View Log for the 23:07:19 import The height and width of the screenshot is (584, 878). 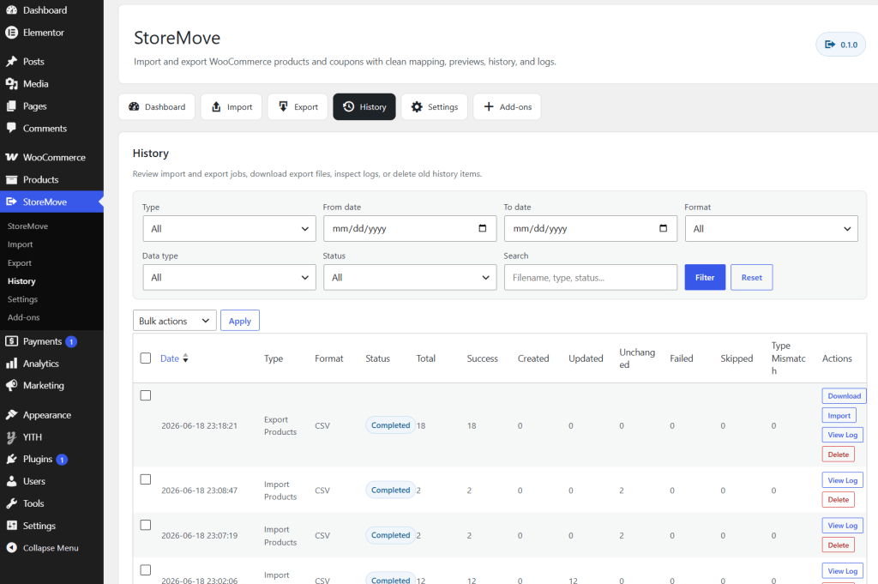843,526
